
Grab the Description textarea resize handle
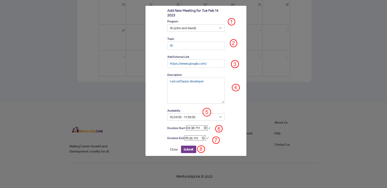tap(223, 102)
